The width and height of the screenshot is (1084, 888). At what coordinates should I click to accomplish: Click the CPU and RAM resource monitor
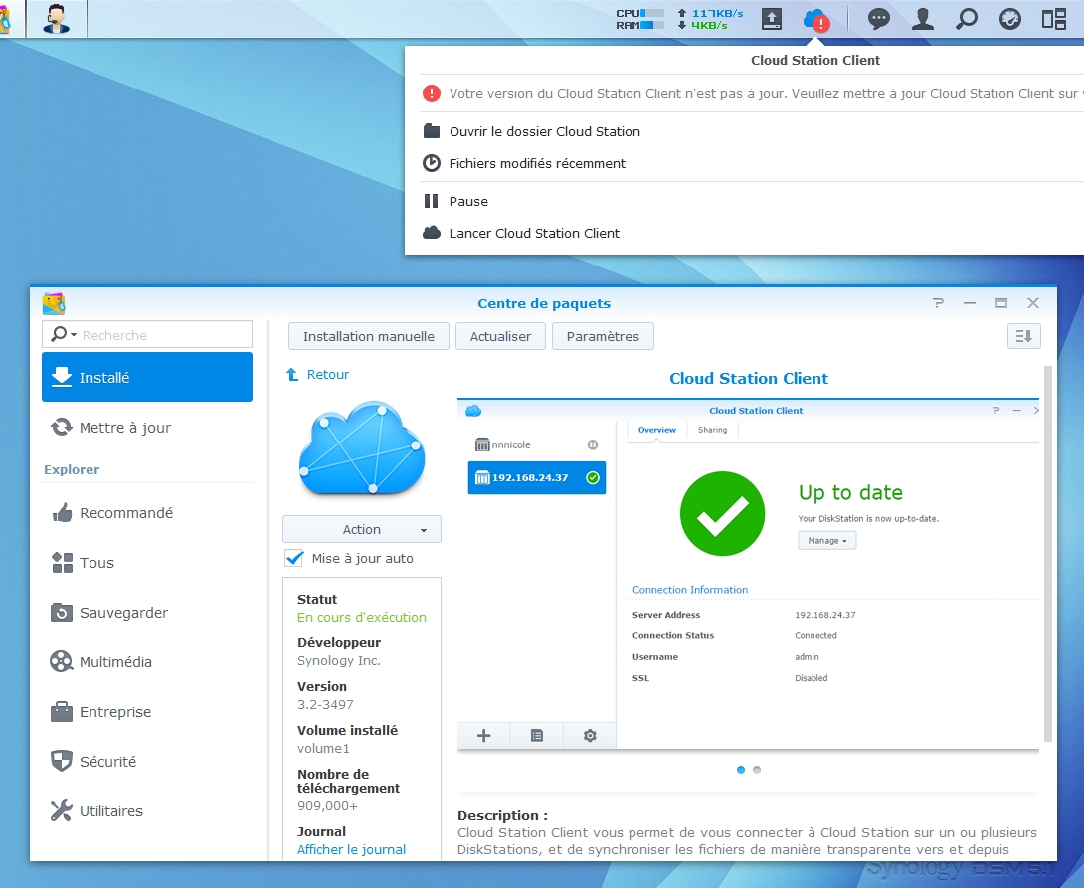tap(640, 19)
